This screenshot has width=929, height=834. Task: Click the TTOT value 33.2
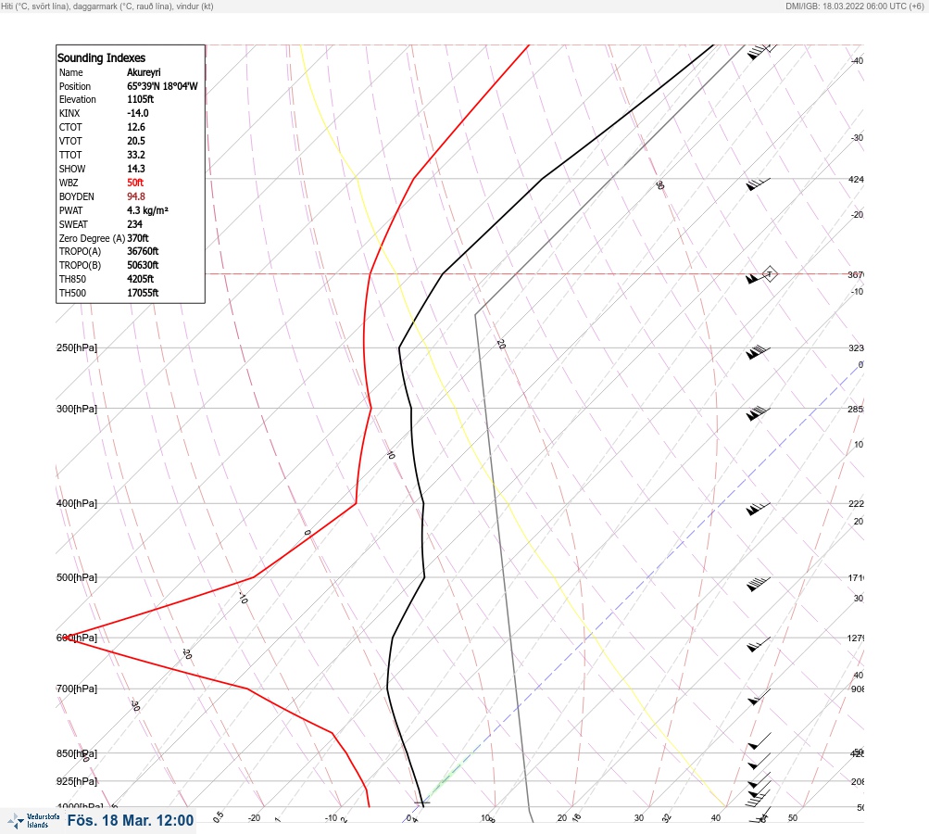[135, 155]
